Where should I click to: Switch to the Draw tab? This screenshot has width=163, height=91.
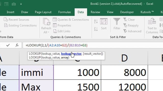24,12
